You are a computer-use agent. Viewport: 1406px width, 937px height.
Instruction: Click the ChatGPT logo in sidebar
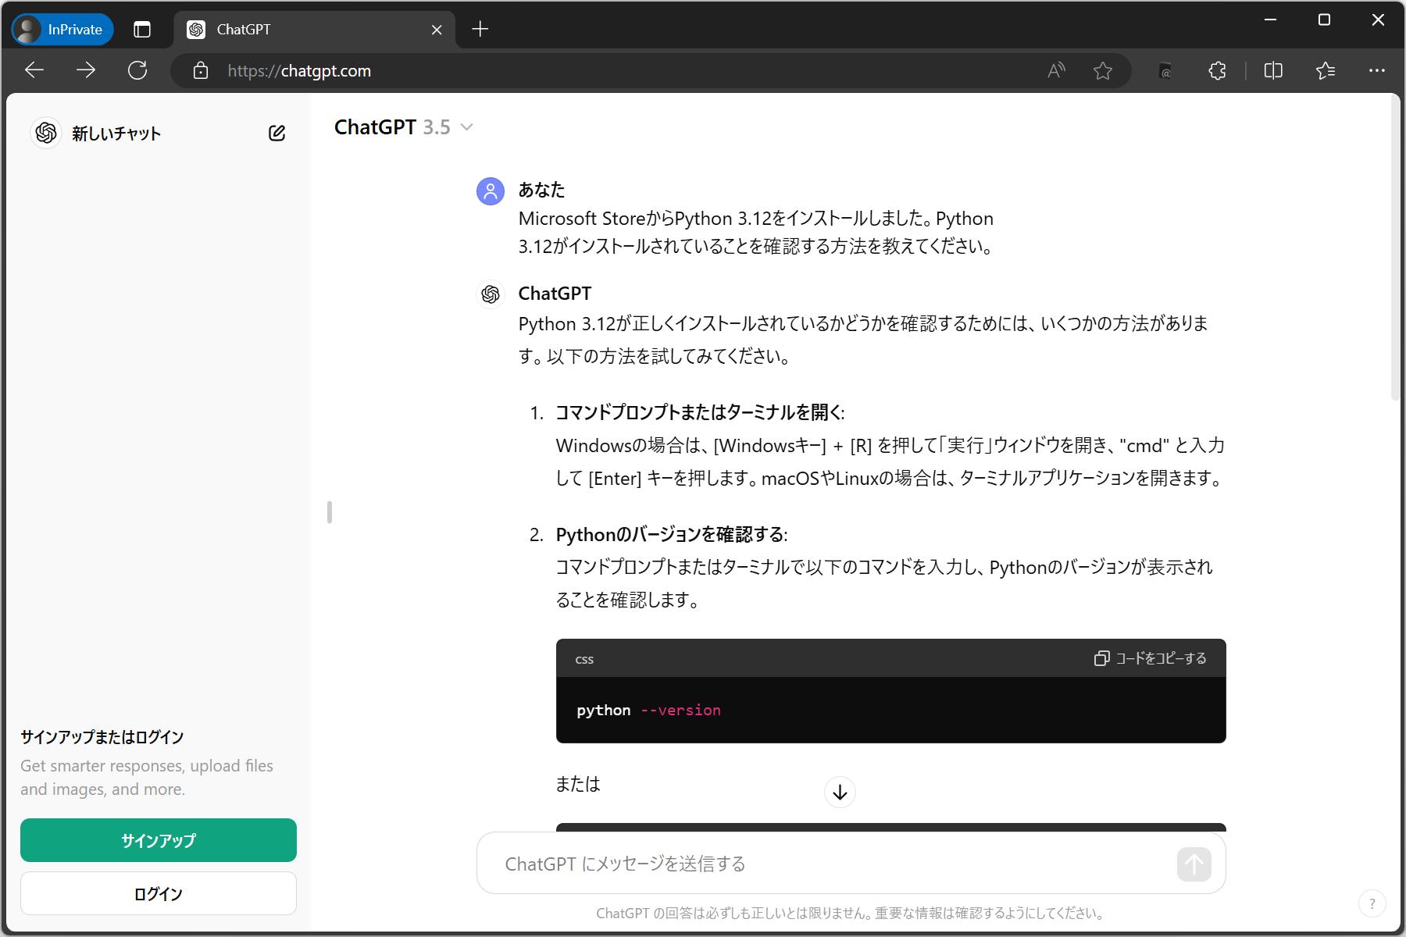coord(46,133)
